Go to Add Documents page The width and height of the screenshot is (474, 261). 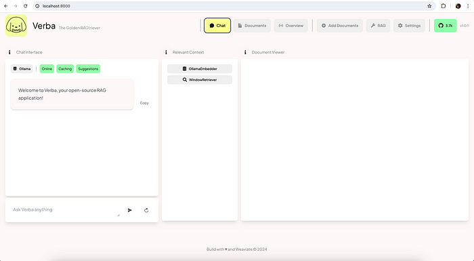pyautogui.click(x=340, y=26)
